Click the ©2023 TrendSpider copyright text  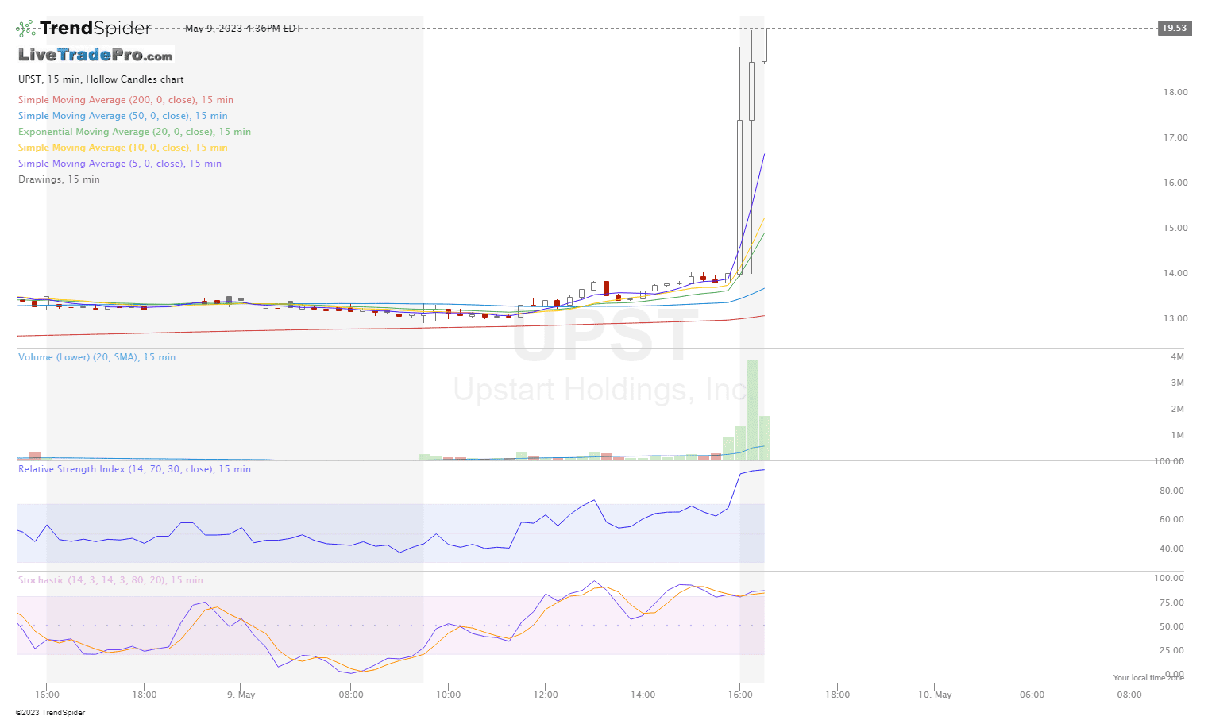click(x=52, y=712)
